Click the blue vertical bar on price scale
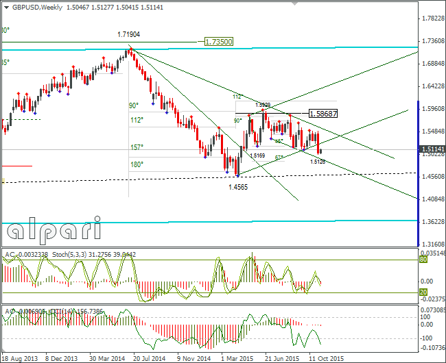 418,173
